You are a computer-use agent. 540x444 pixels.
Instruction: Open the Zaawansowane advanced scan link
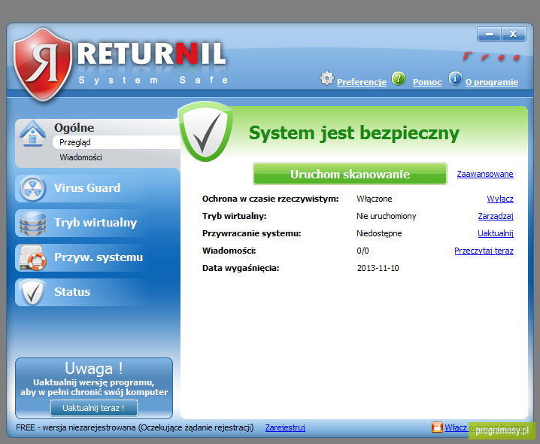[485, 174]
